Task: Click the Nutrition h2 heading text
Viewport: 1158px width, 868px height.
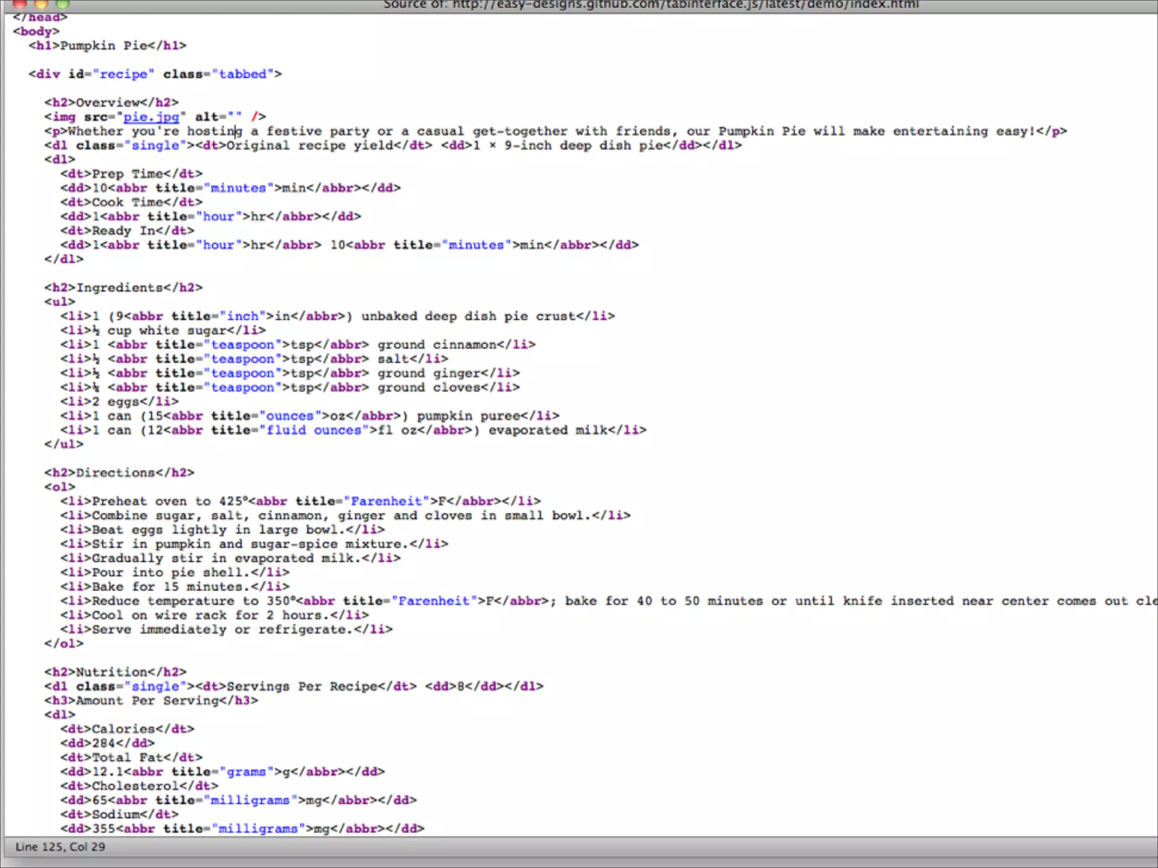Action: (x=111, y=672)
